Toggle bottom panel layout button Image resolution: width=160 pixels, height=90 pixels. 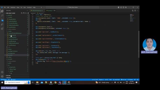pyautogui.click(x=121, y=7)
